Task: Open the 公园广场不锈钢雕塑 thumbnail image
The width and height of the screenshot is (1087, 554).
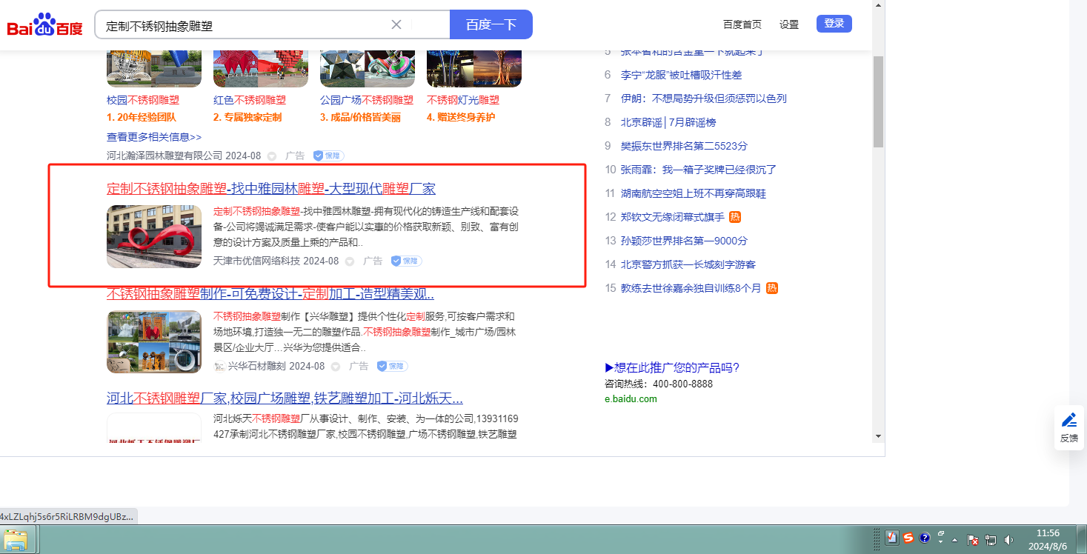Action: (368, 69)
